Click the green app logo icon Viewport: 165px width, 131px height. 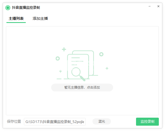coord(8,8)
